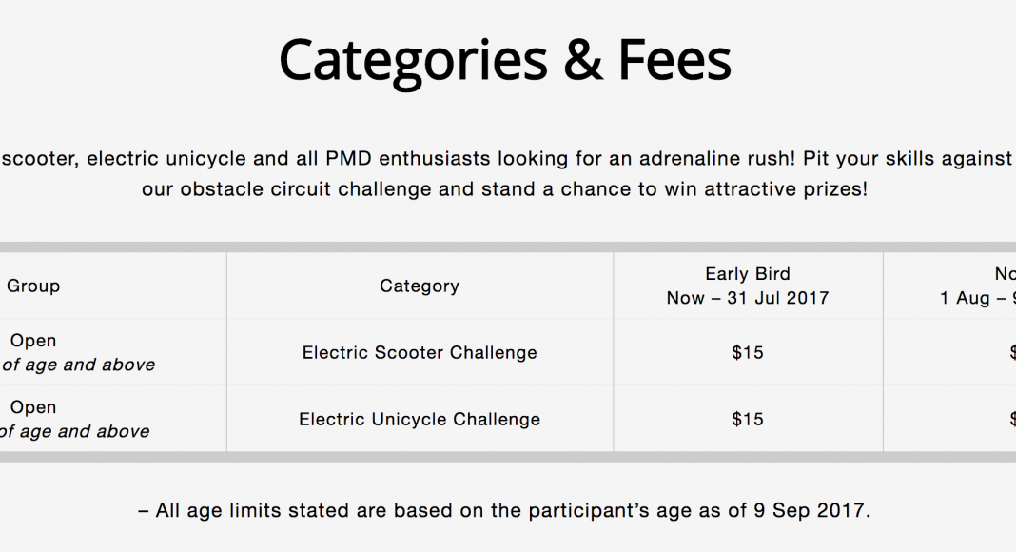Click the intro line mentioning PMD enthusiasts
The height and width of the screenshot is (552, 1016).
pyautogui.click(x=505, y=159)
